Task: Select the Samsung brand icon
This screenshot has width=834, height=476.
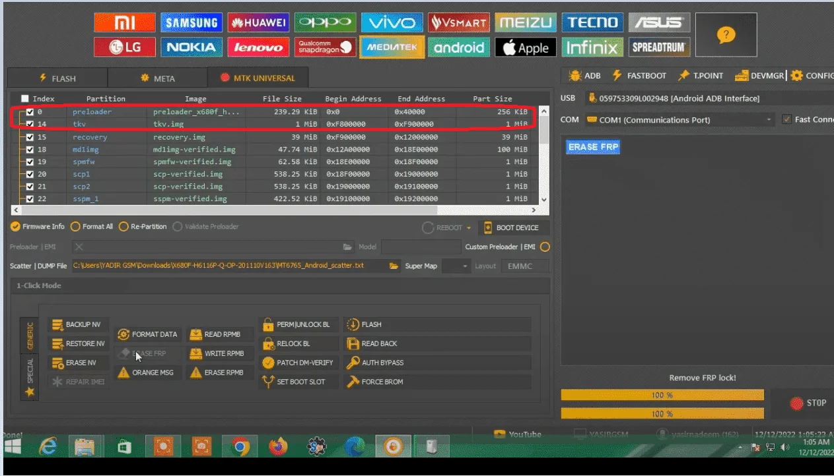Action: (x=191, y=23)
